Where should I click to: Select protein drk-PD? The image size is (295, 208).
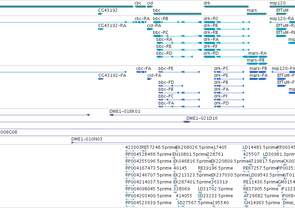(x=229, y=107)
